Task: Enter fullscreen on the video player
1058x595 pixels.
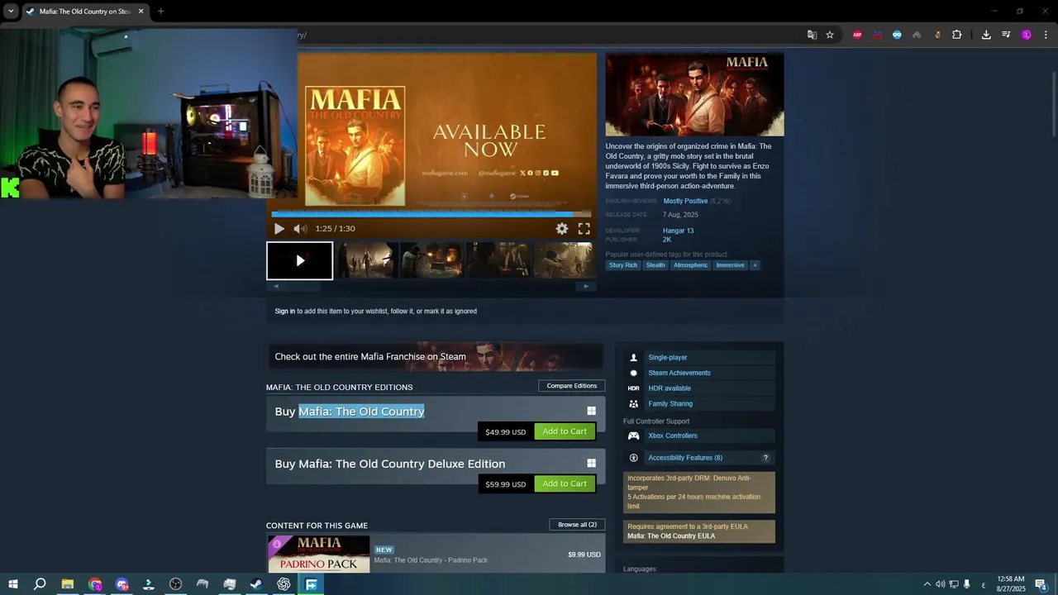Action: [x=584, y=229]
